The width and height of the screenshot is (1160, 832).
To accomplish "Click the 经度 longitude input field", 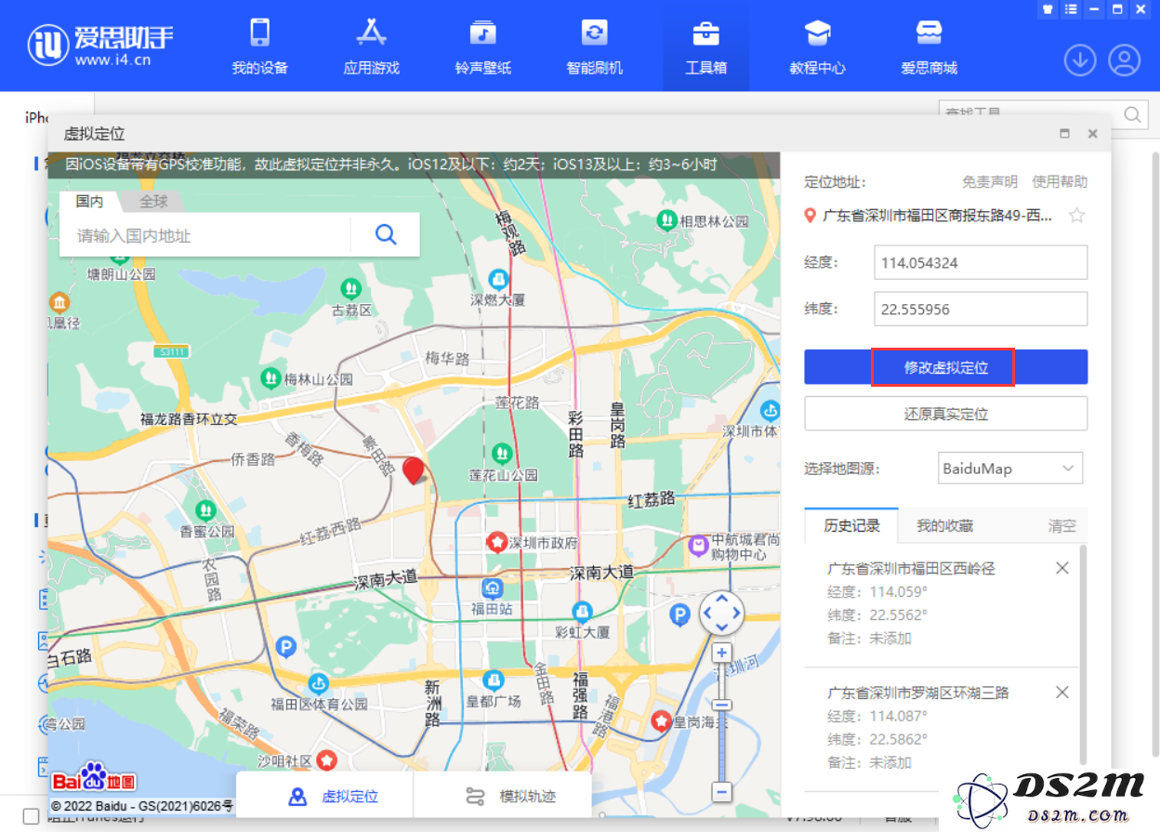I will tap(981, 263).
